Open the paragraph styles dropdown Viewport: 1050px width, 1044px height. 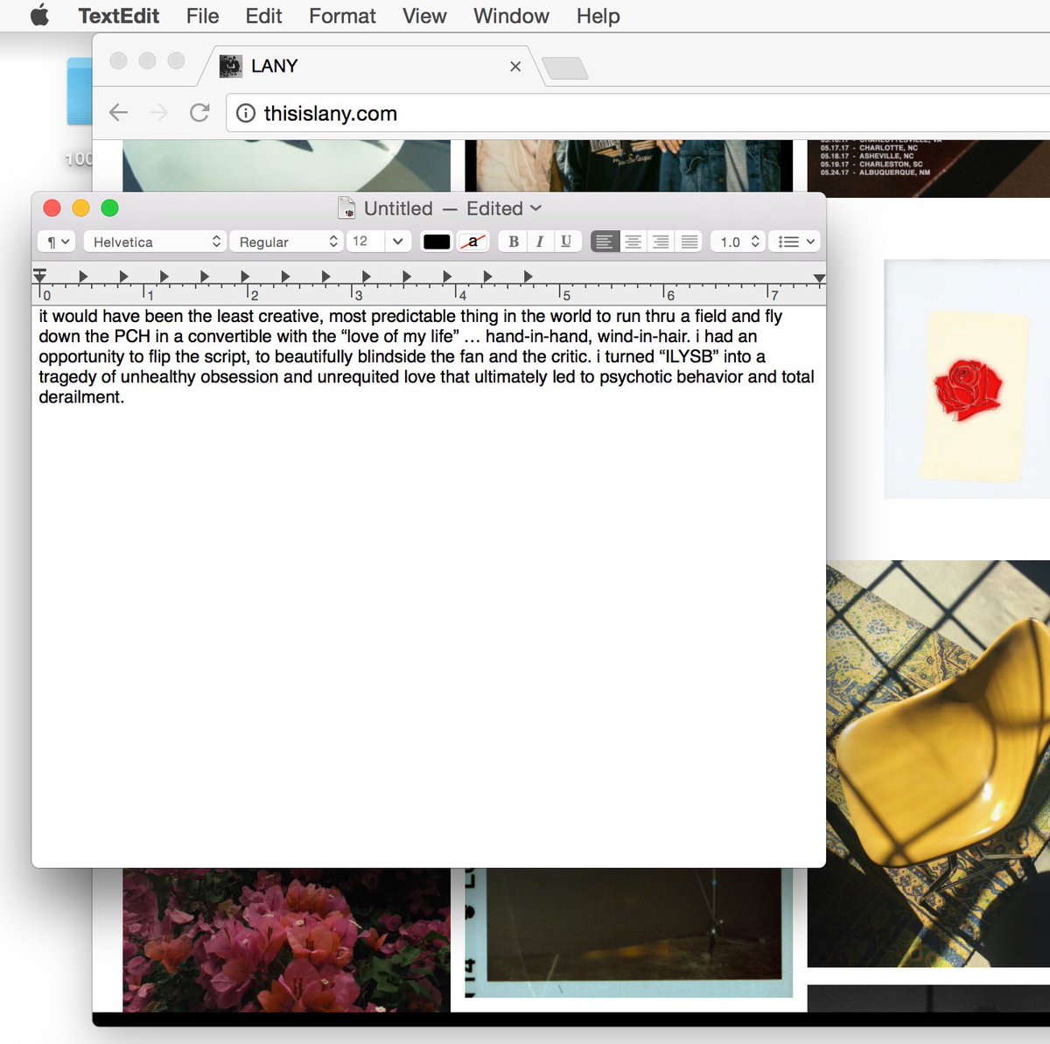[x=57, y=242]
